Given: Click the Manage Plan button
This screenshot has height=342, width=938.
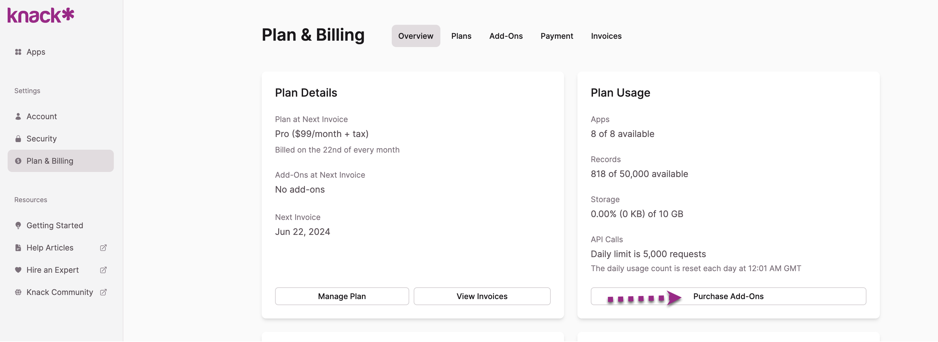Looking at the screenshot, I should (341, 296).
